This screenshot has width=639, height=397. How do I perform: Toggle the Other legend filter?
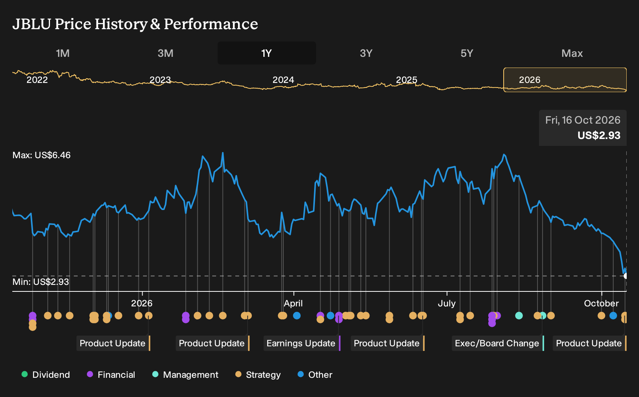315,375
